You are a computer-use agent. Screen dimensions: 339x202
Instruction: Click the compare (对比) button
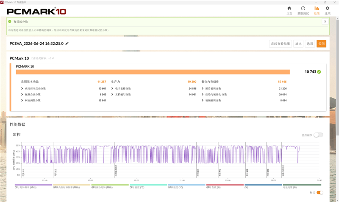[x=298, y=44]
